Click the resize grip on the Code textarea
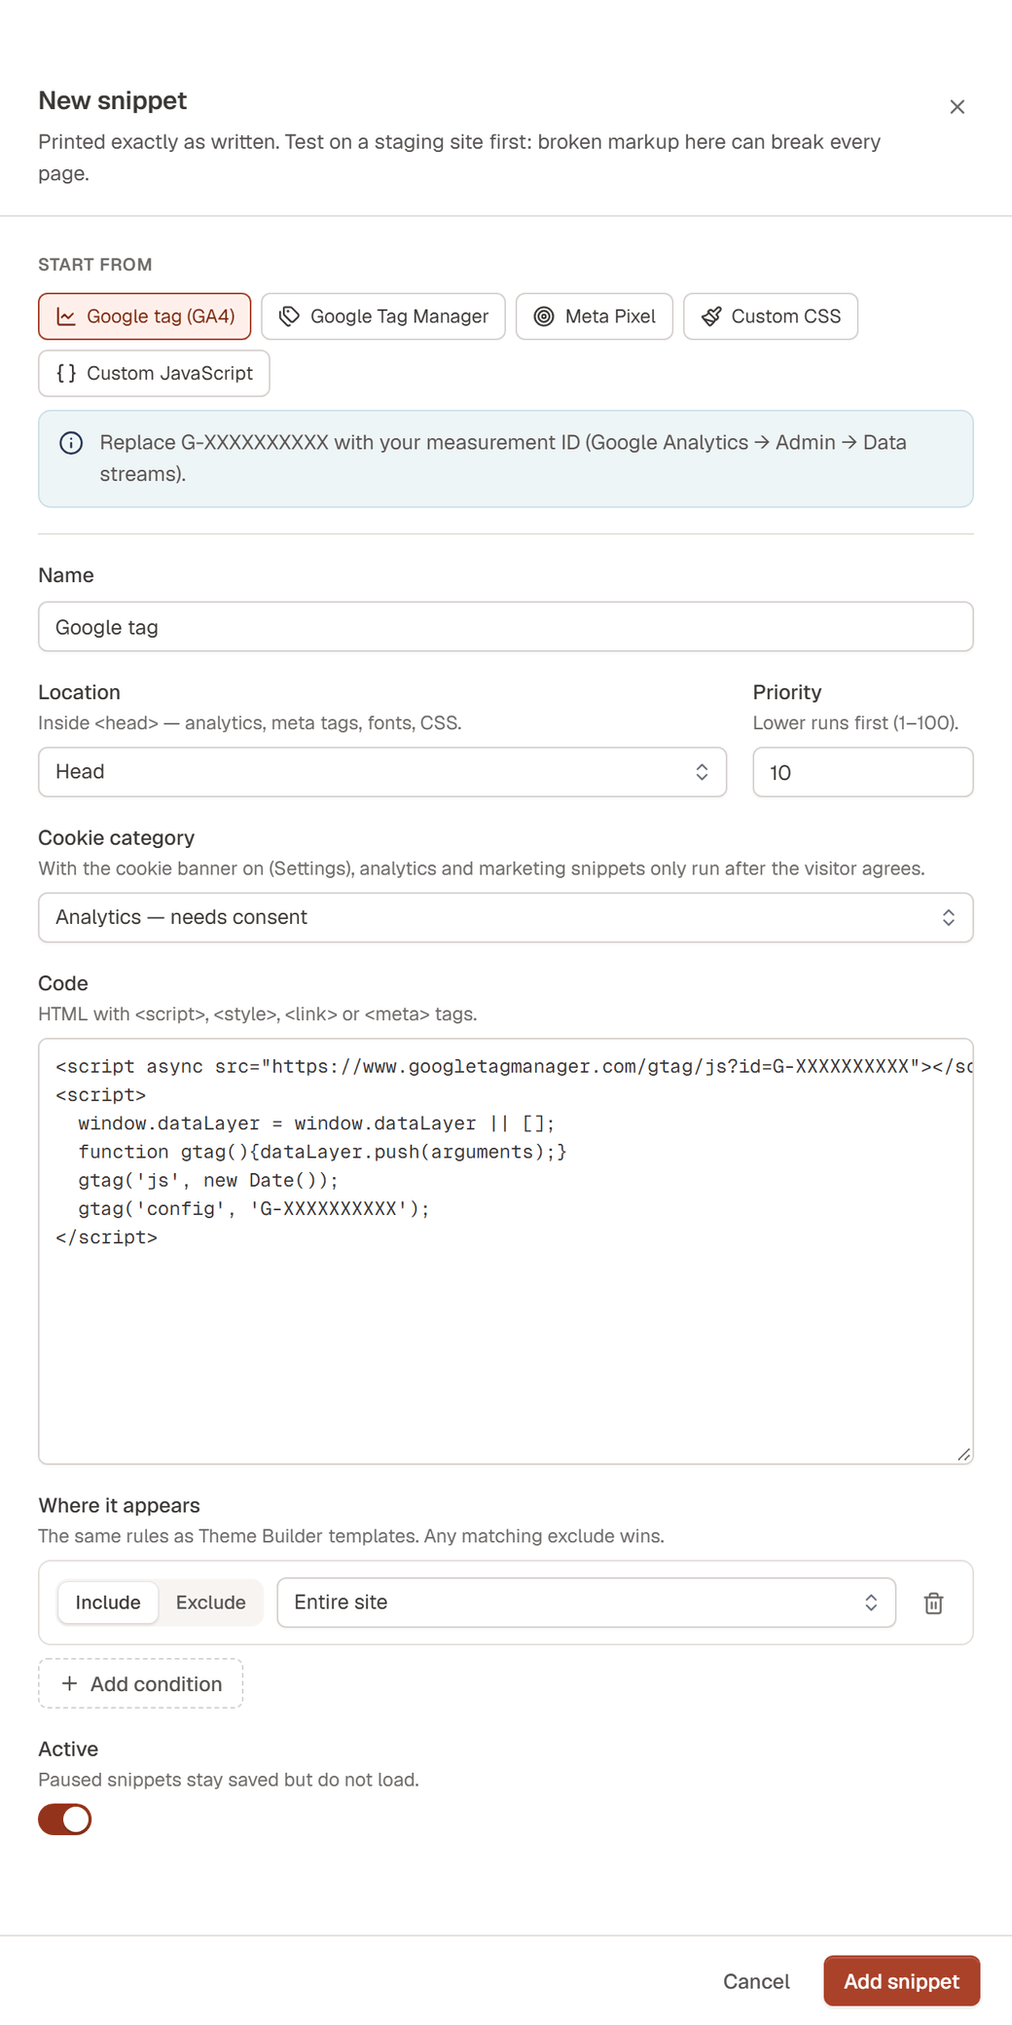Screen dimensions: 1012x2025 coord(963,1454)
